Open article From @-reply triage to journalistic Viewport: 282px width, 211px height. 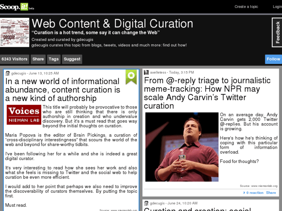pos(207,93)
